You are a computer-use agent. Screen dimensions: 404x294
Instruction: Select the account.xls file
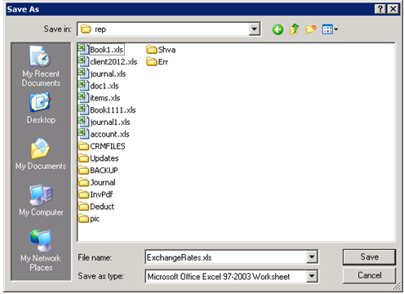[x=104, y=134]
